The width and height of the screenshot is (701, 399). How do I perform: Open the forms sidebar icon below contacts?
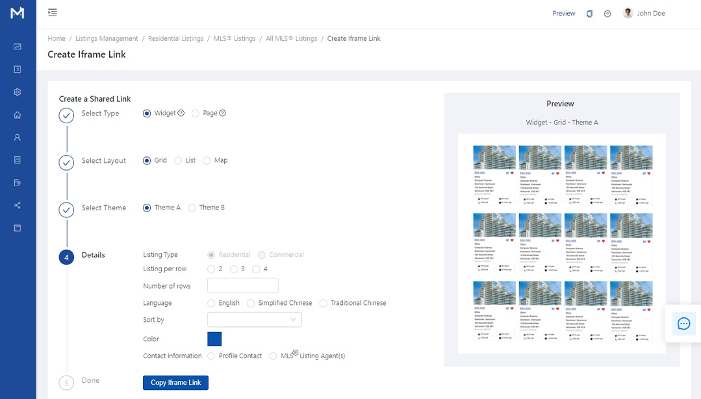tap(18, 160)
